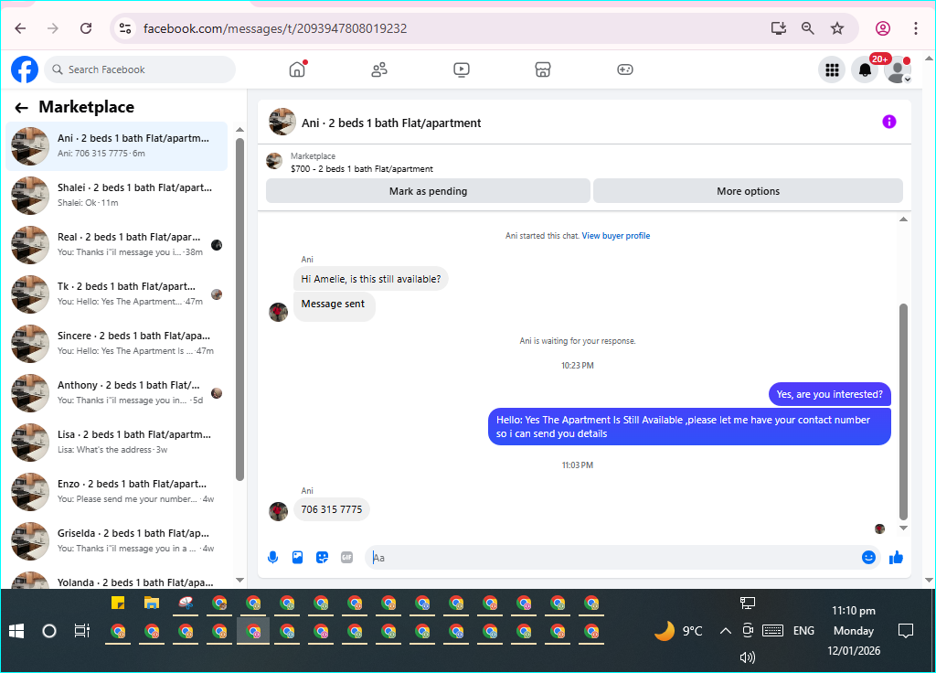The width and height of the screenshot is (936, 673).
Task: Open the Marketplace storefront icon in top navigation
Action: (543, 69)
